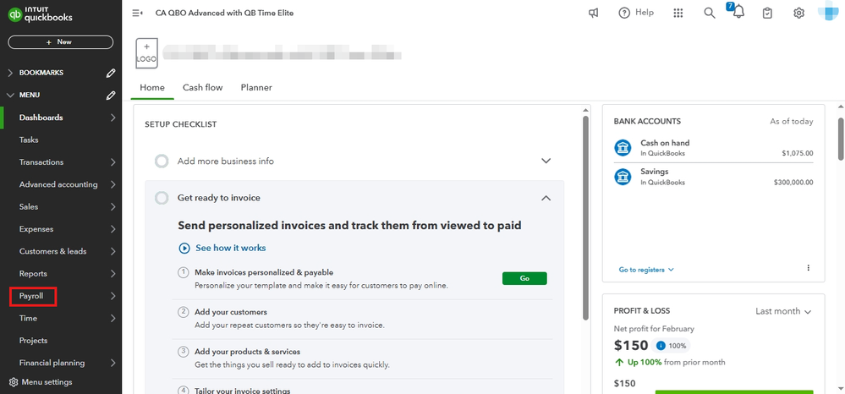Click the megaphone announcements icon

[594, 13]
